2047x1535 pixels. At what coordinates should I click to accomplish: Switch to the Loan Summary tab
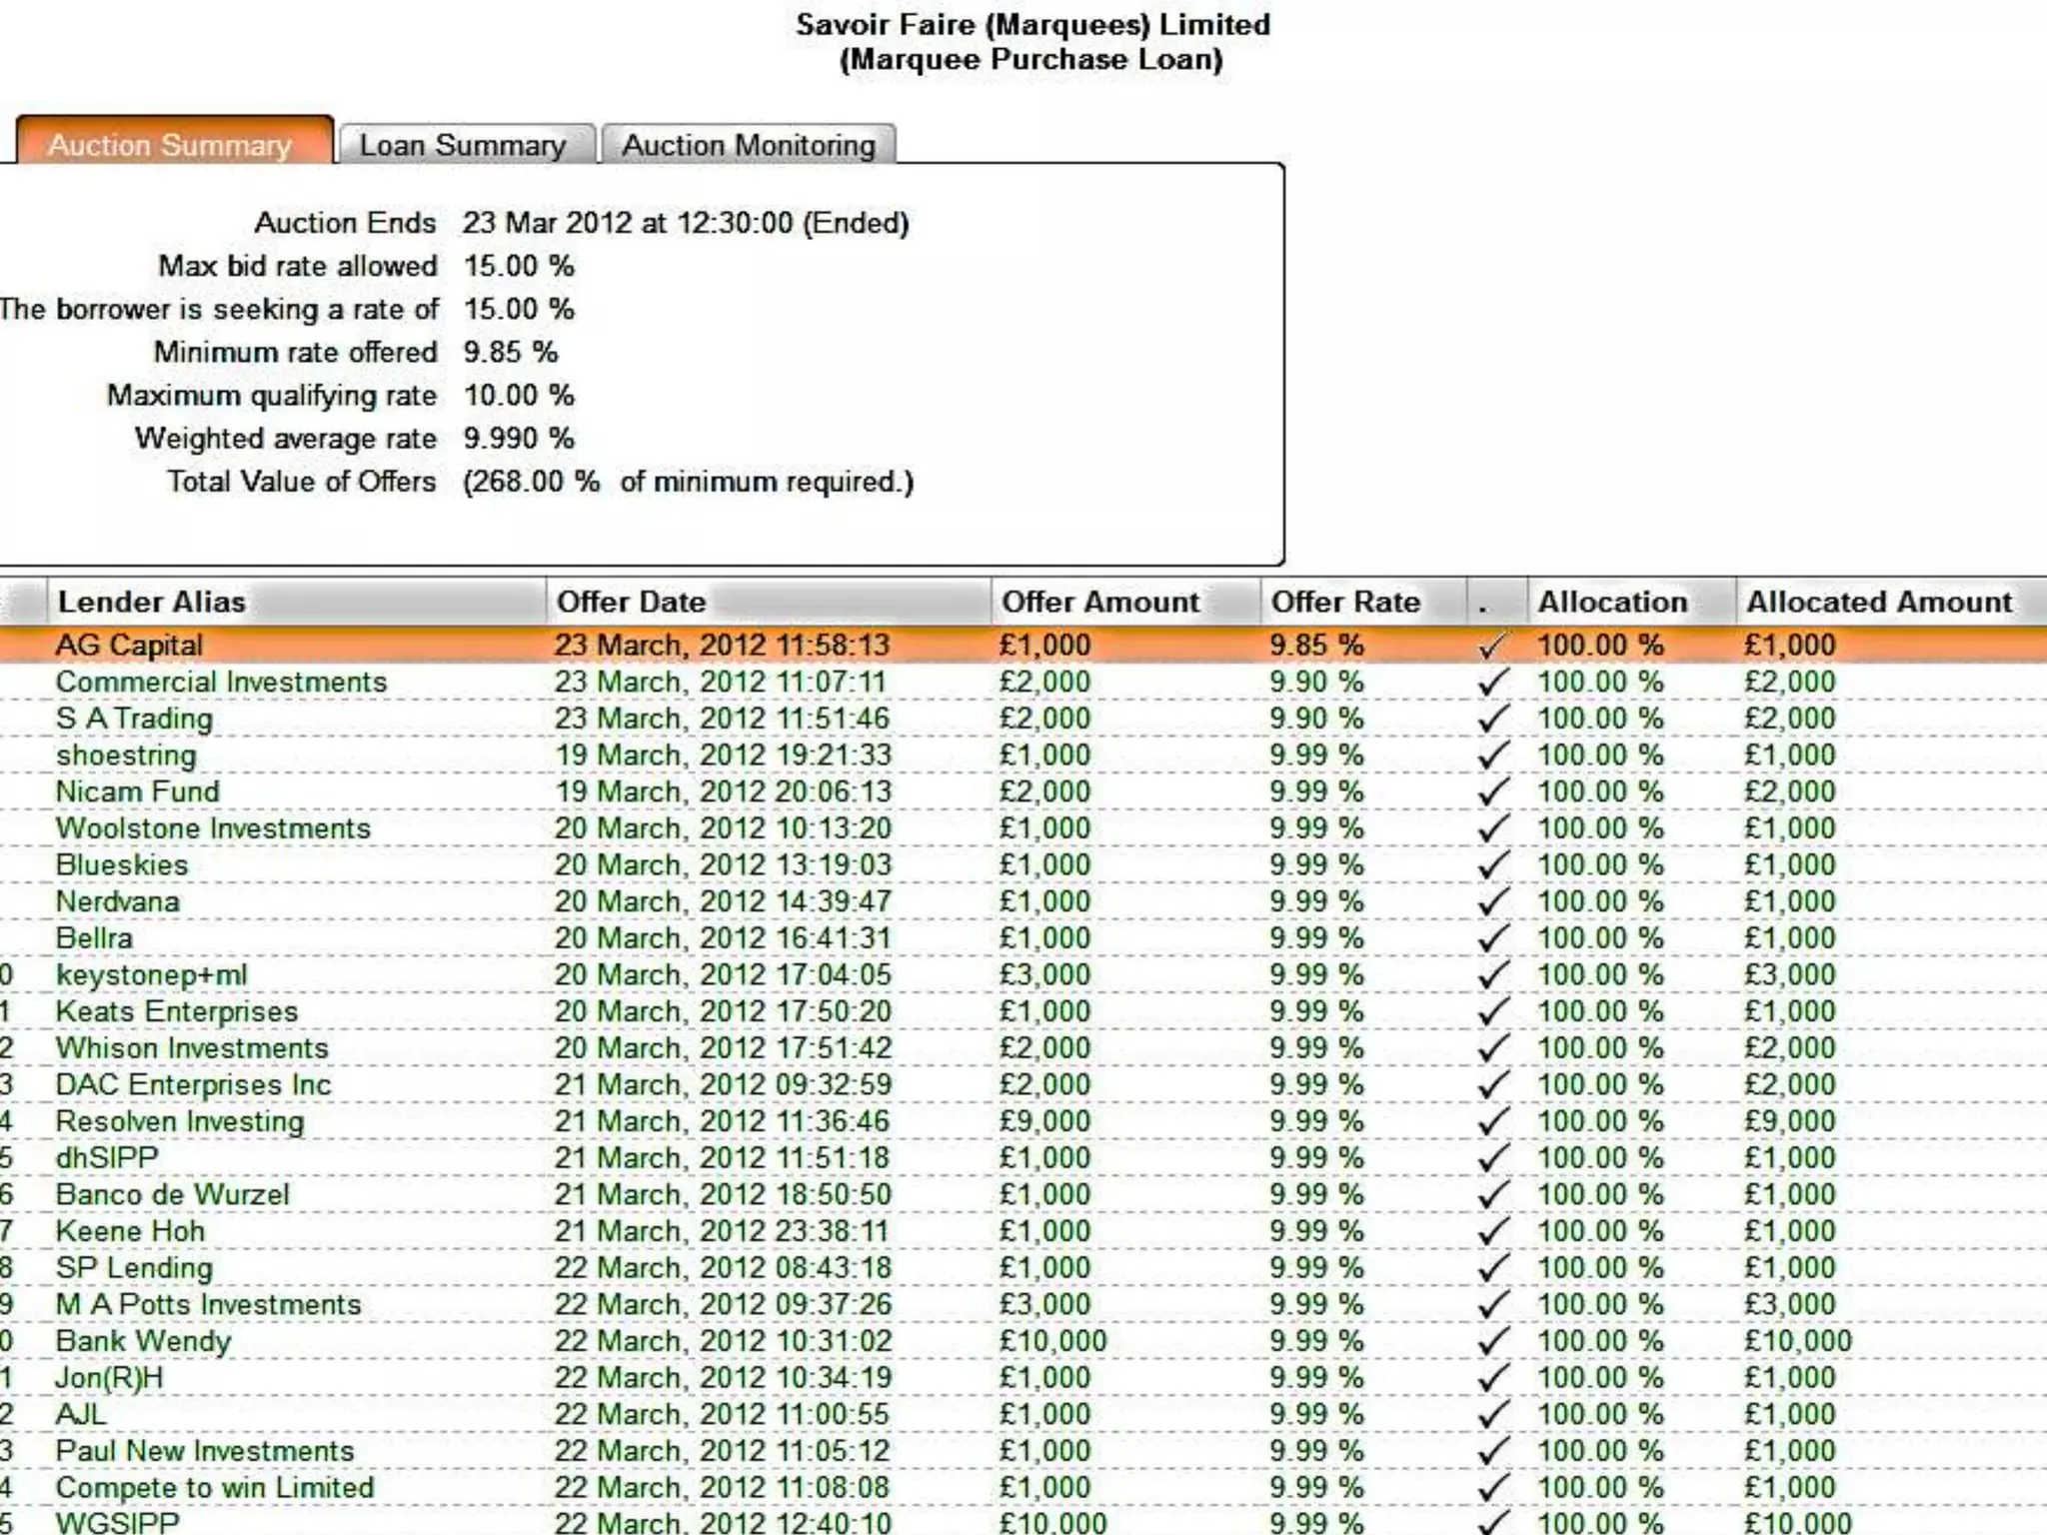pyautogui.click(x=463, y=146)
